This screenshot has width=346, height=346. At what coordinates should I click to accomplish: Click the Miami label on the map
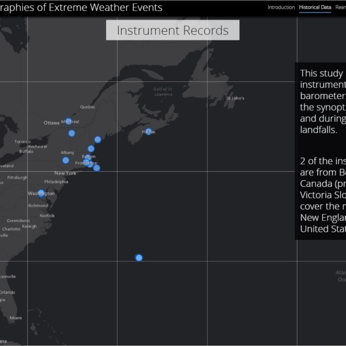pyautogui.click(x=16, y=318)
